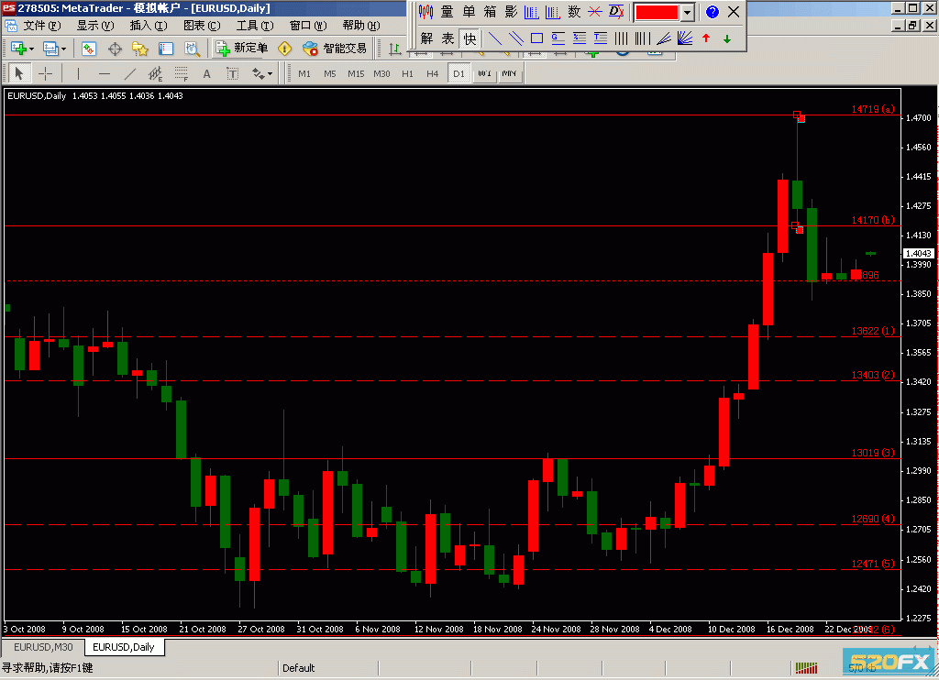Switch to the H4 timeframe

point(433,73)
